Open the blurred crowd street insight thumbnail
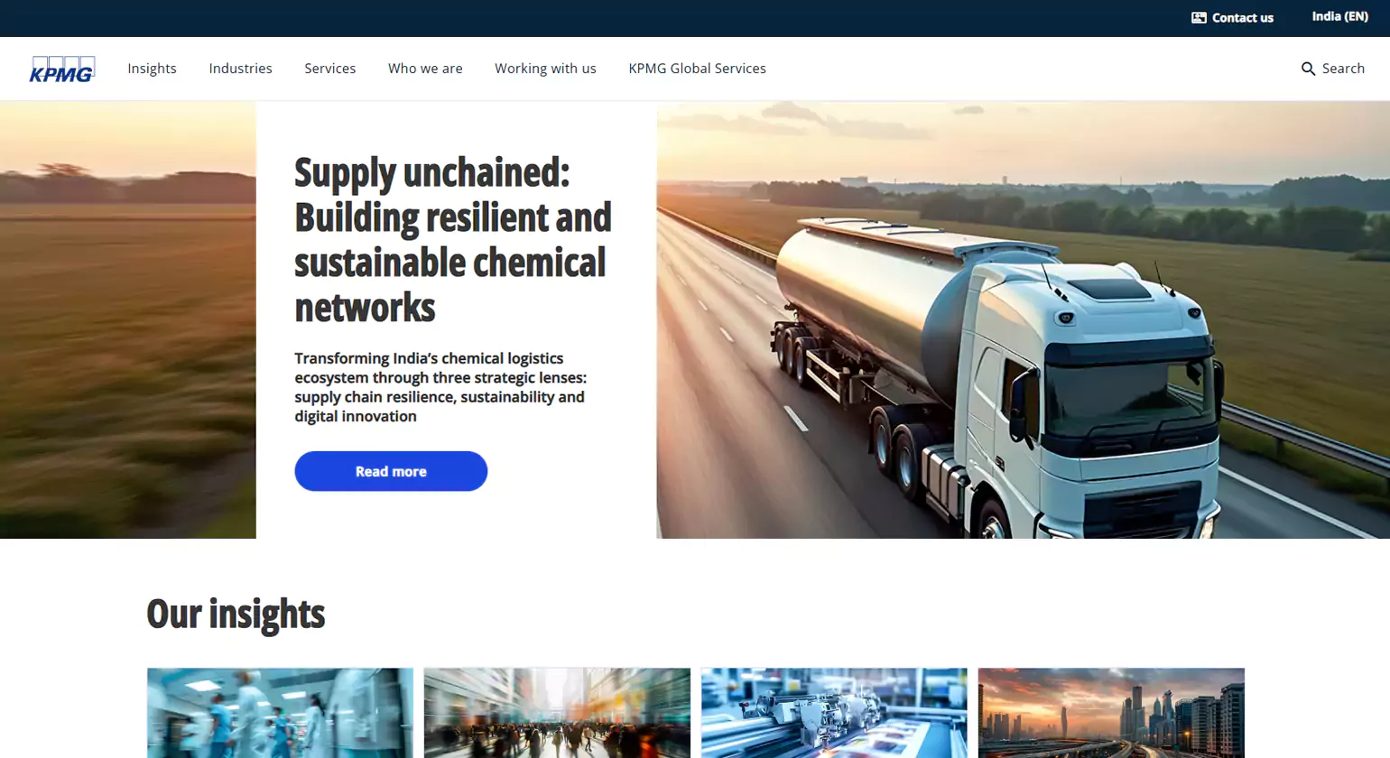The width and height of the screenshot is (1390, 758). coord(557,713)
